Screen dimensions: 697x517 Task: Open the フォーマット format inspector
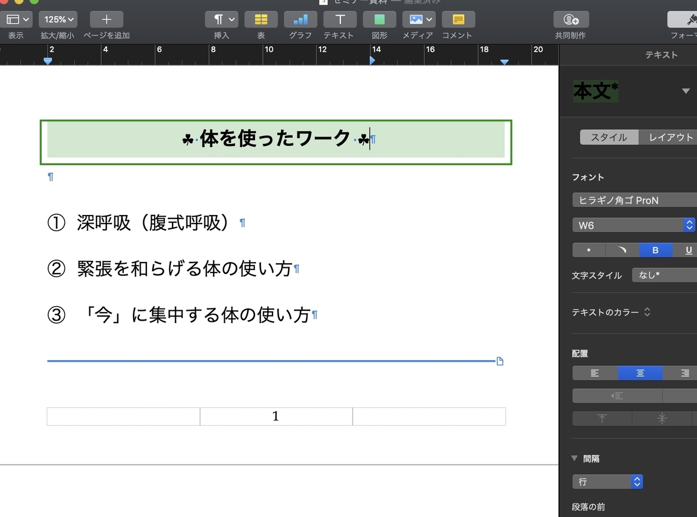point(682,19)
